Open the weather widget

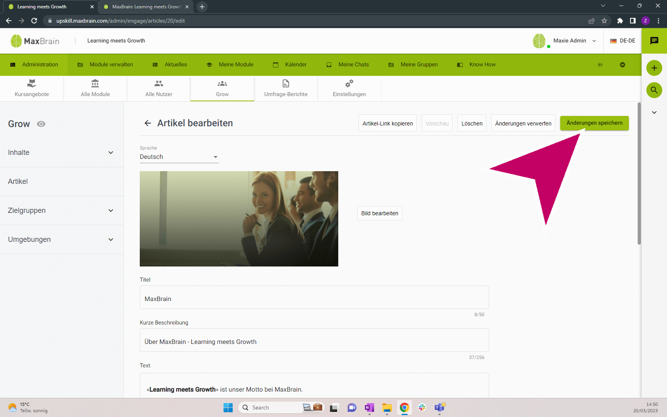click(x=28, y=407)
